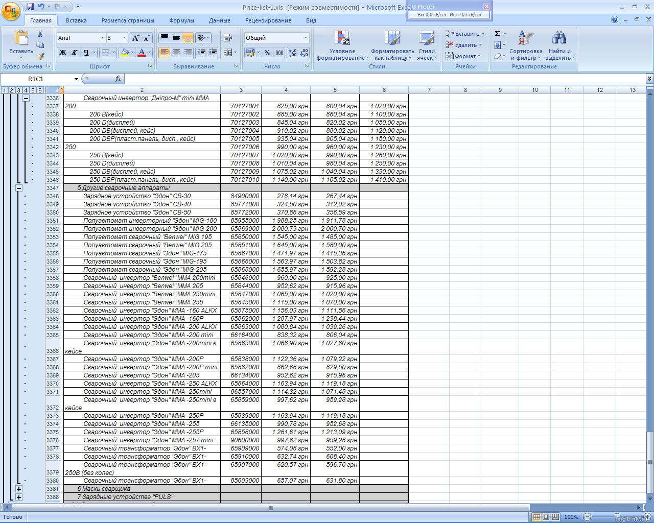The width and height of the screenshot is (654, 523).
Task: Switch to the Рецензирование tab
Action: pyautogui.click(x=268, y=20)
